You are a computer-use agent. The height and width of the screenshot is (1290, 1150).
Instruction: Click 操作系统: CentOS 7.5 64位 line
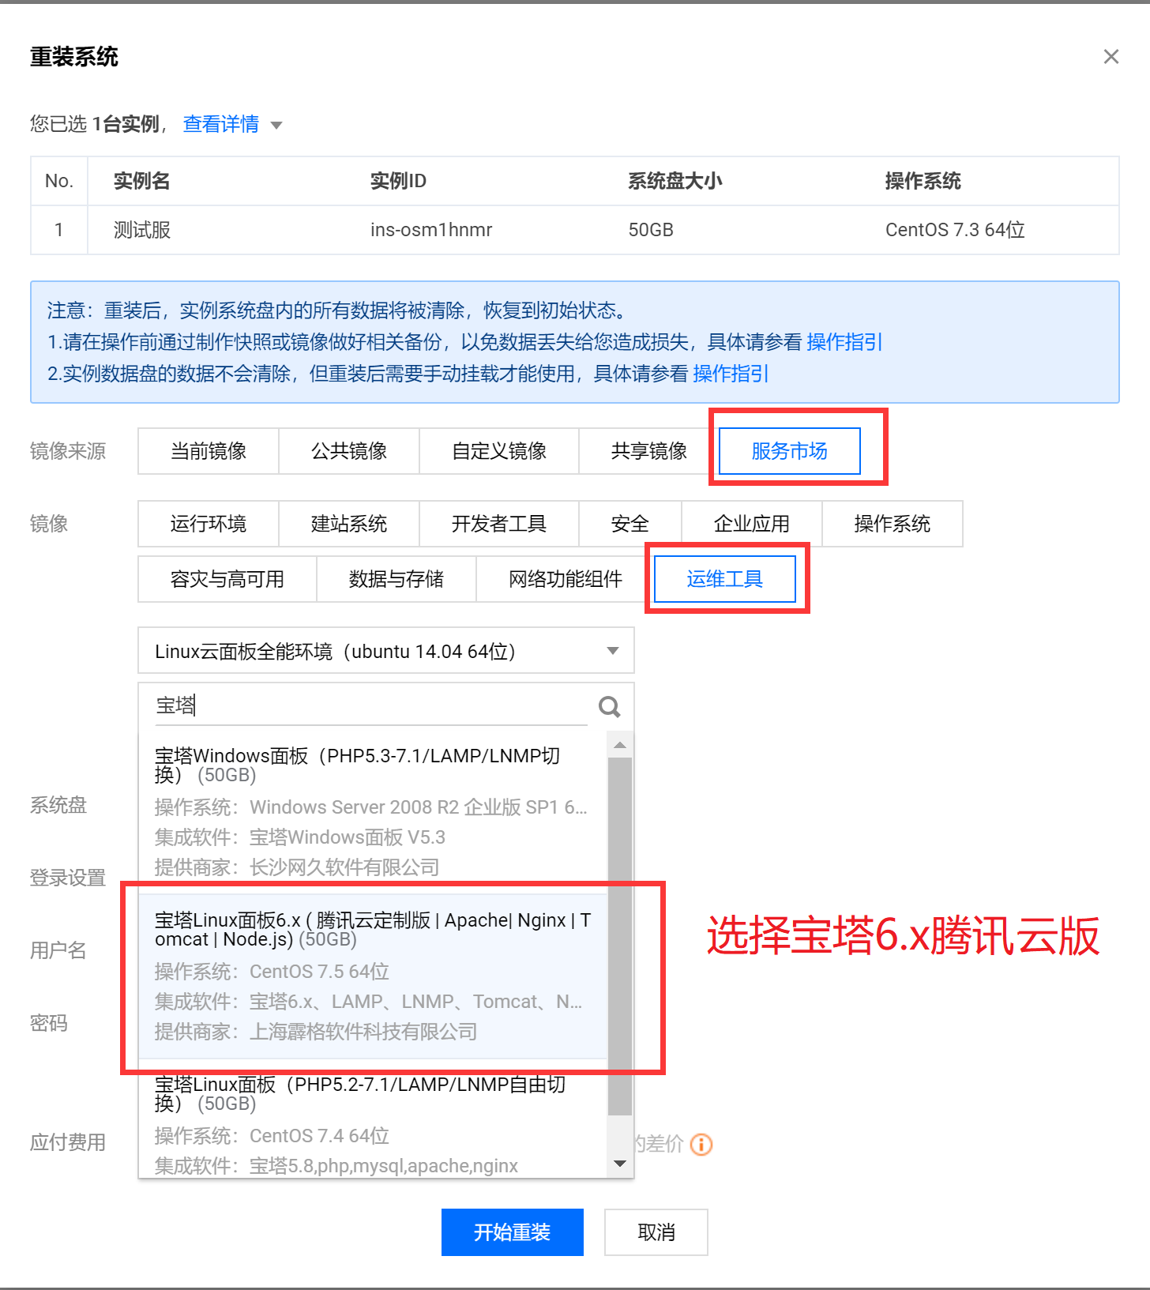tap(272, 972)
